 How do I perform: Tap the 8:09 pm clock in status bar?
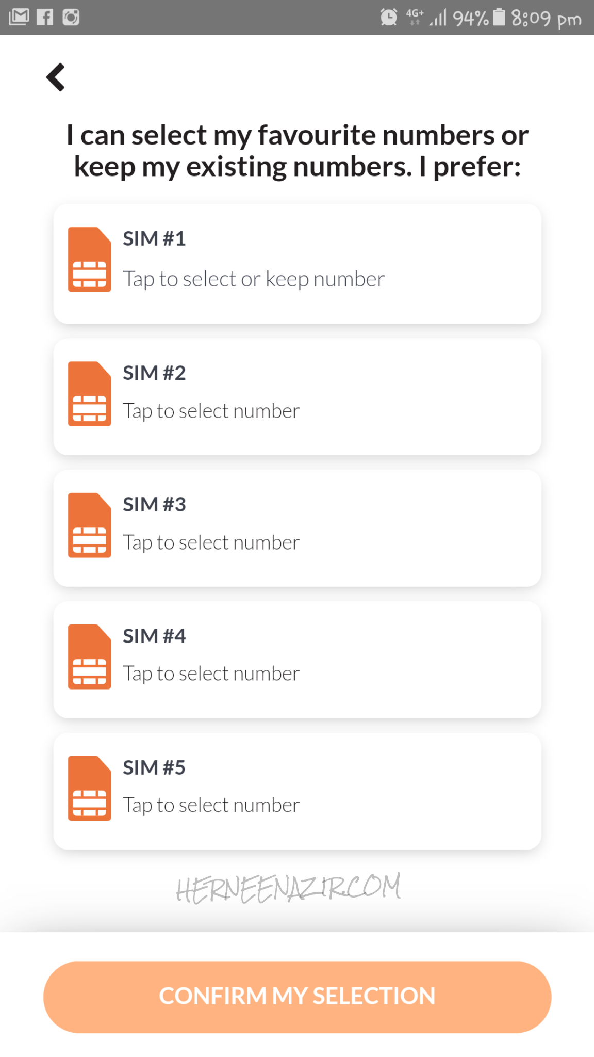(x=546, y=19)
